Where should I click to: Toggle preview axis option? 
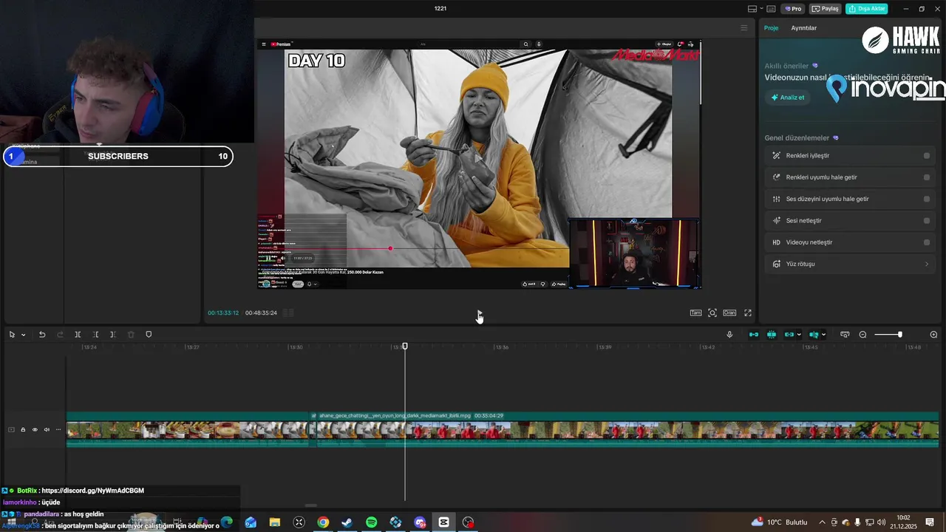click(814, 335)
